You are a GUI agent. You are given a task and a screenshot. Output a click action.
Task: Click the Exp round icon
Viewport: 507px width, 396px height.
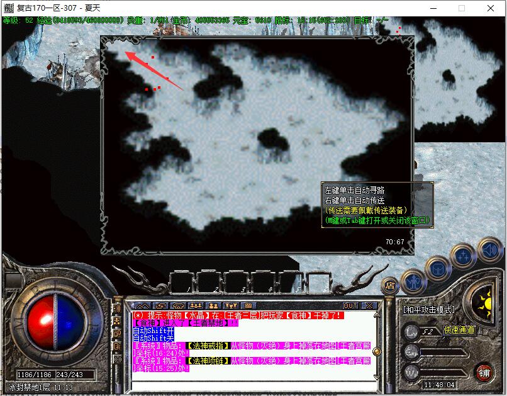(x=412, y=352)
